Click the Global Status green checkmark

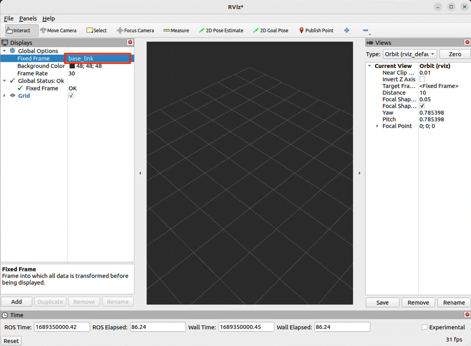pyautogui.click(x=12, y=80)
